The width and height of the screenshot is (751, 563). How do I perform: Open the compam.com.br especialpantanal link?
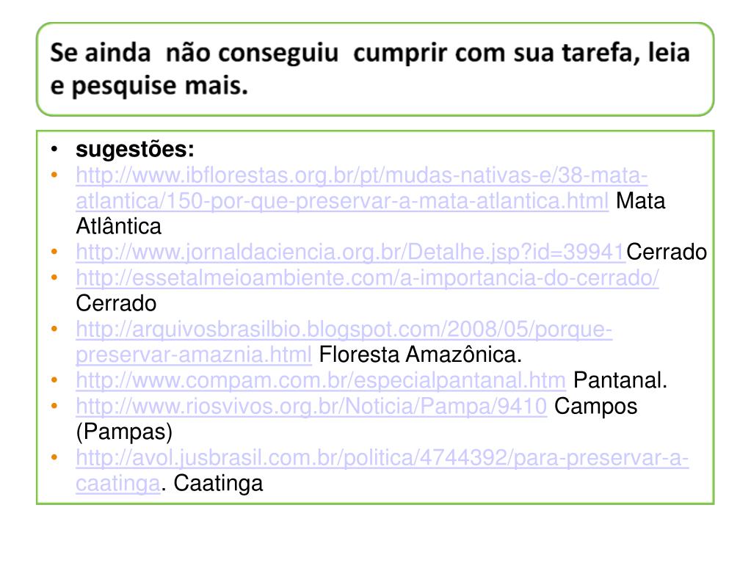tap(321, 381)
